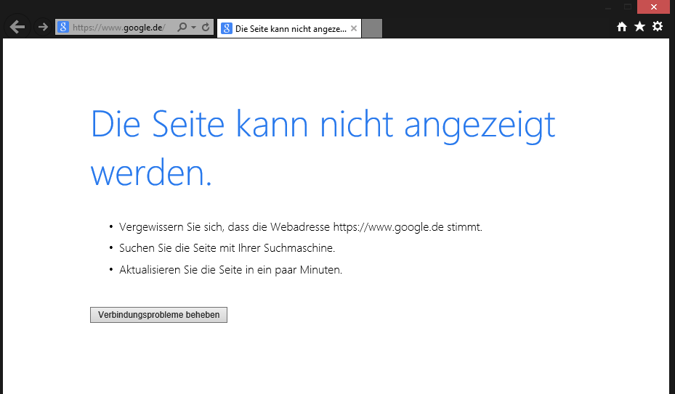Viewport: 675px width, 394px height.
Task: Maximize the browser window
Action: tap(628, 7)
